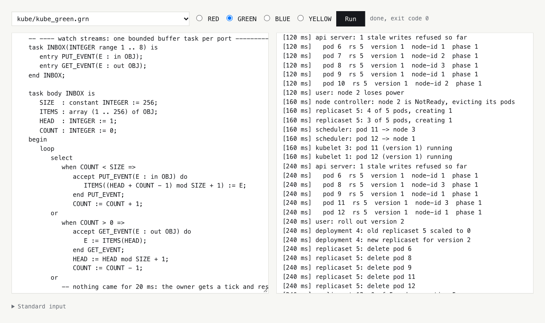The height and width of the screenshot is (323, 545).
Task: Click the 'task INBOX(INTEGER range 1 .. 8) is' line
Action: (93, 48)
